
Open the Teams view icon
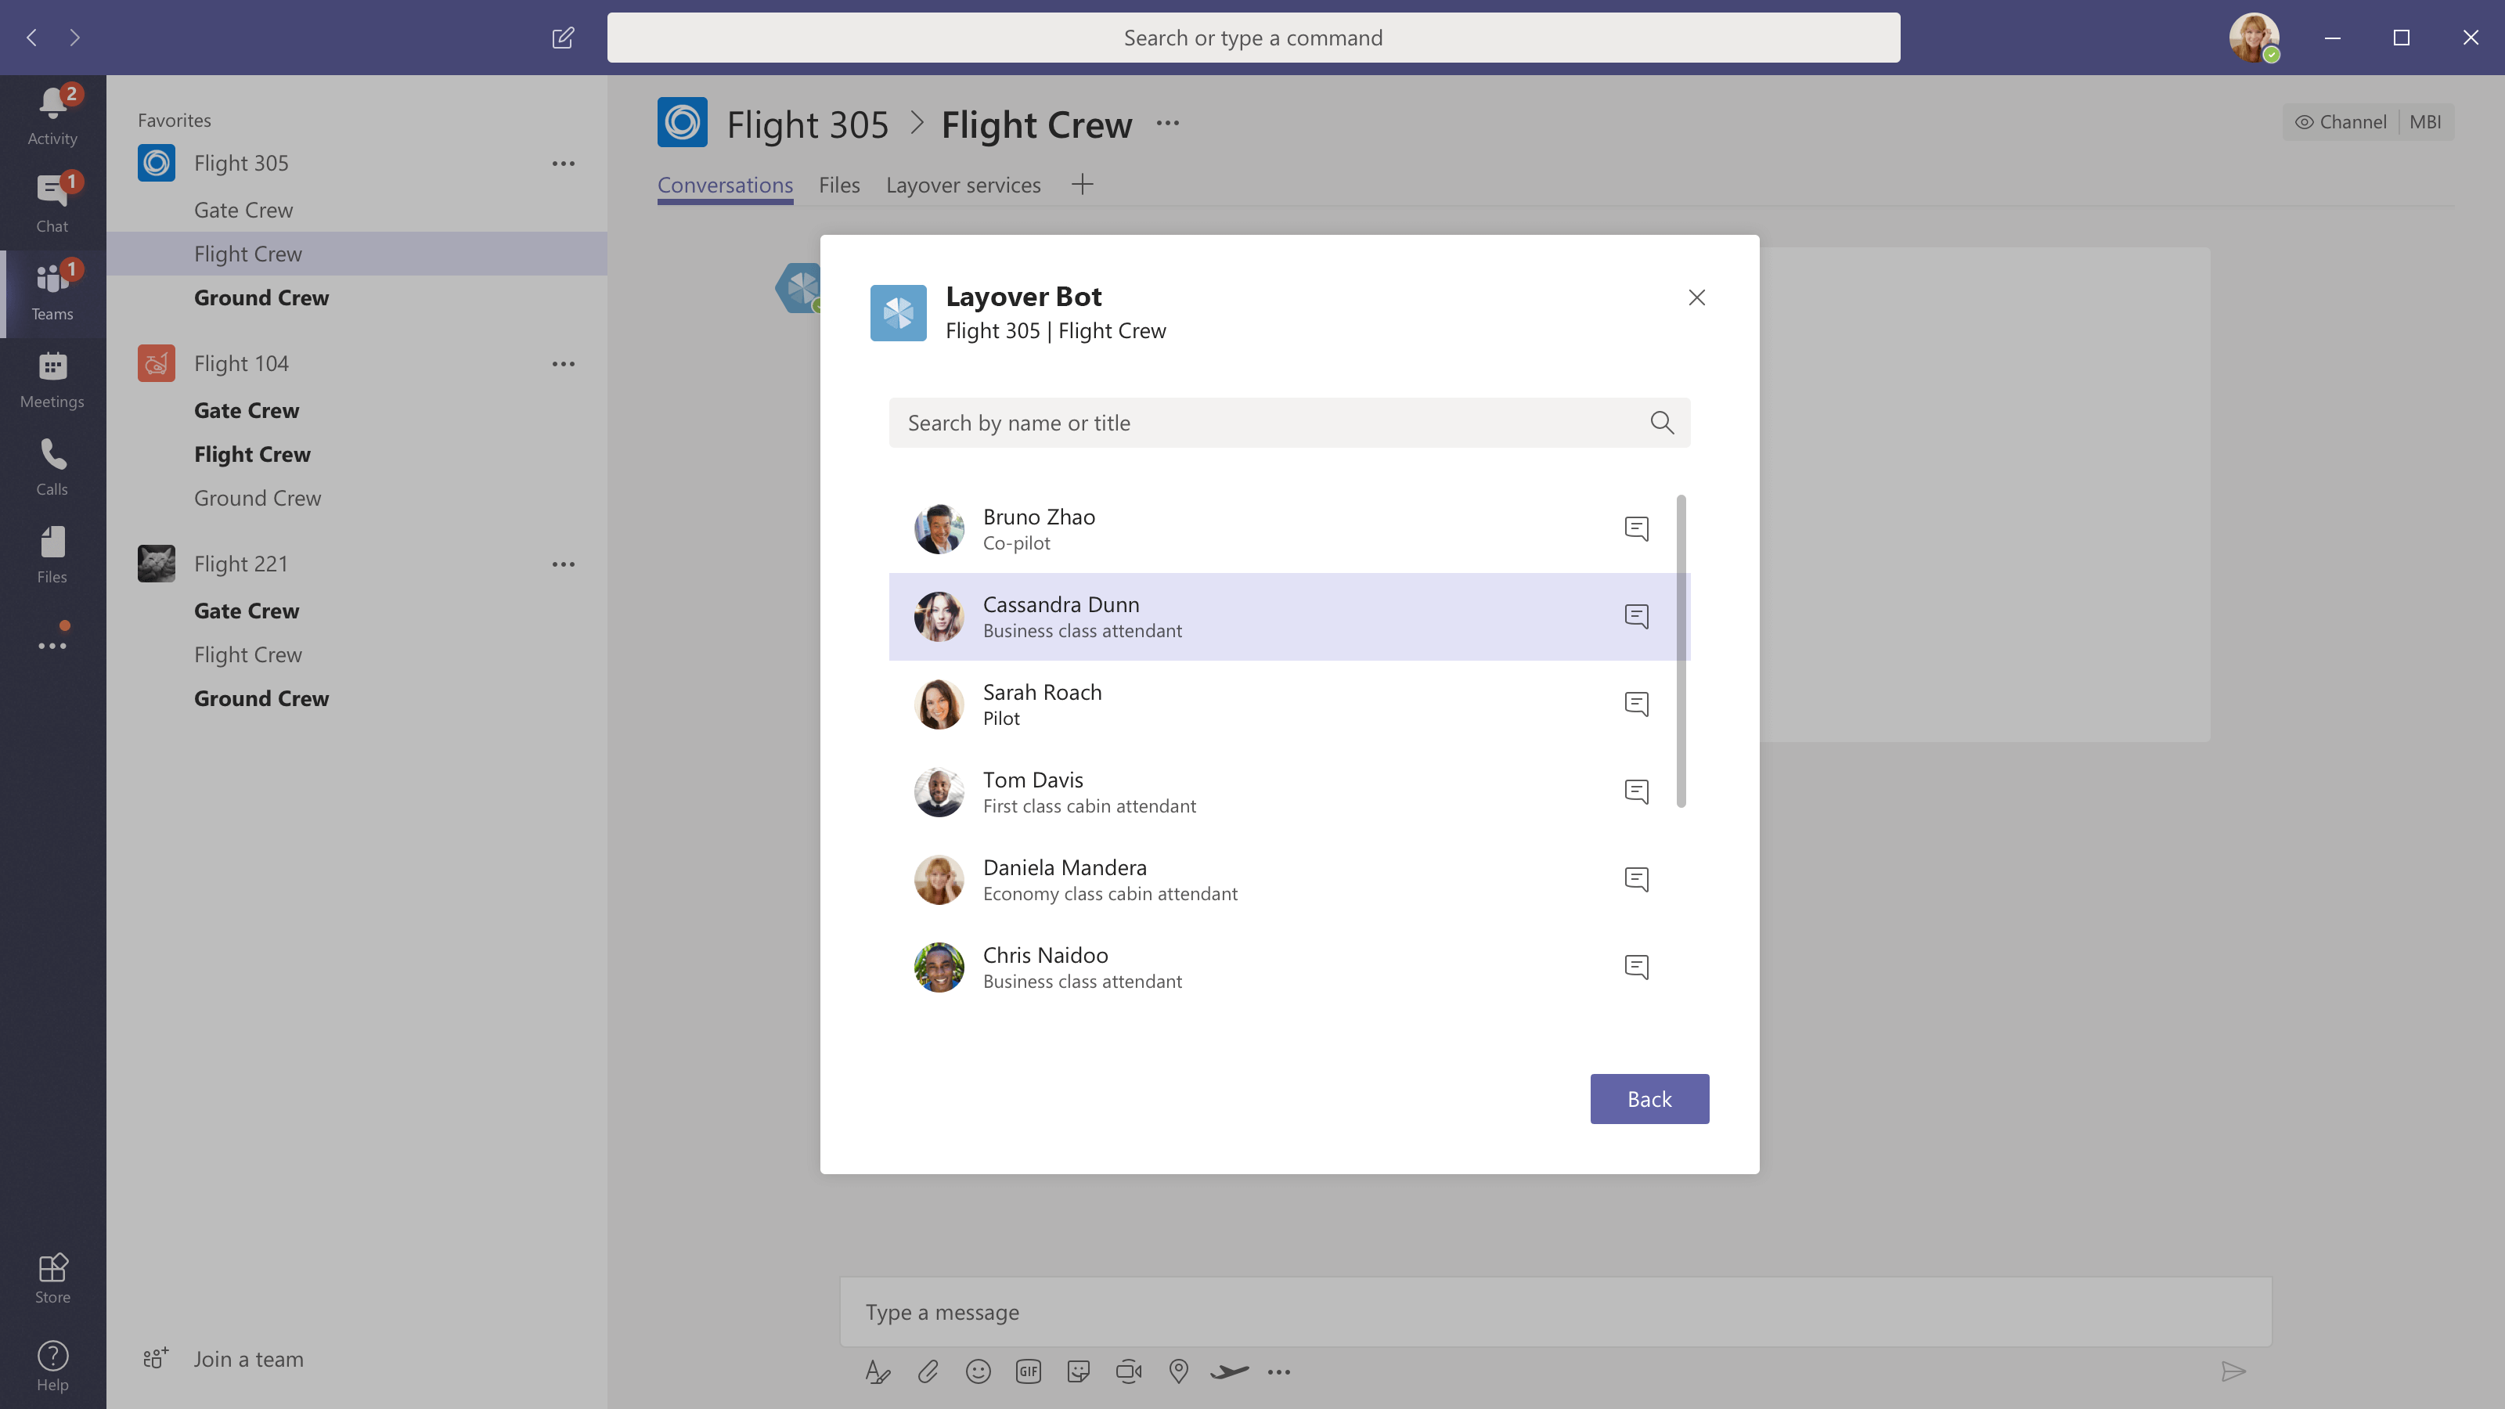point(52,292)
